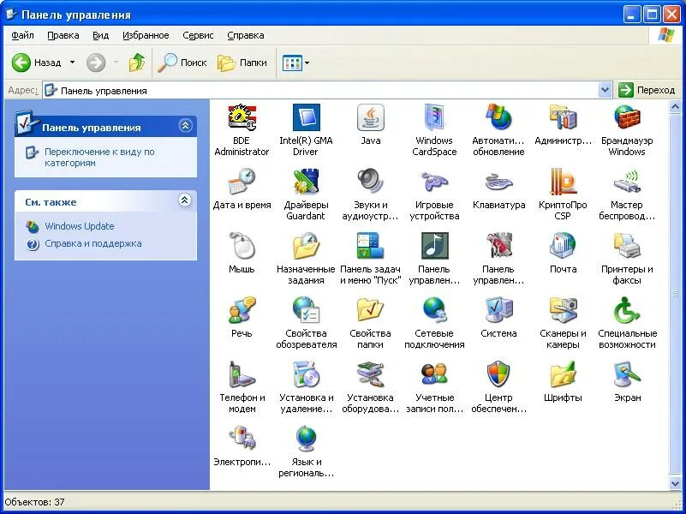The image size is (686, 514).
Task: Click Переключение к виду по категориям link
Action: (x=99, y=157)
